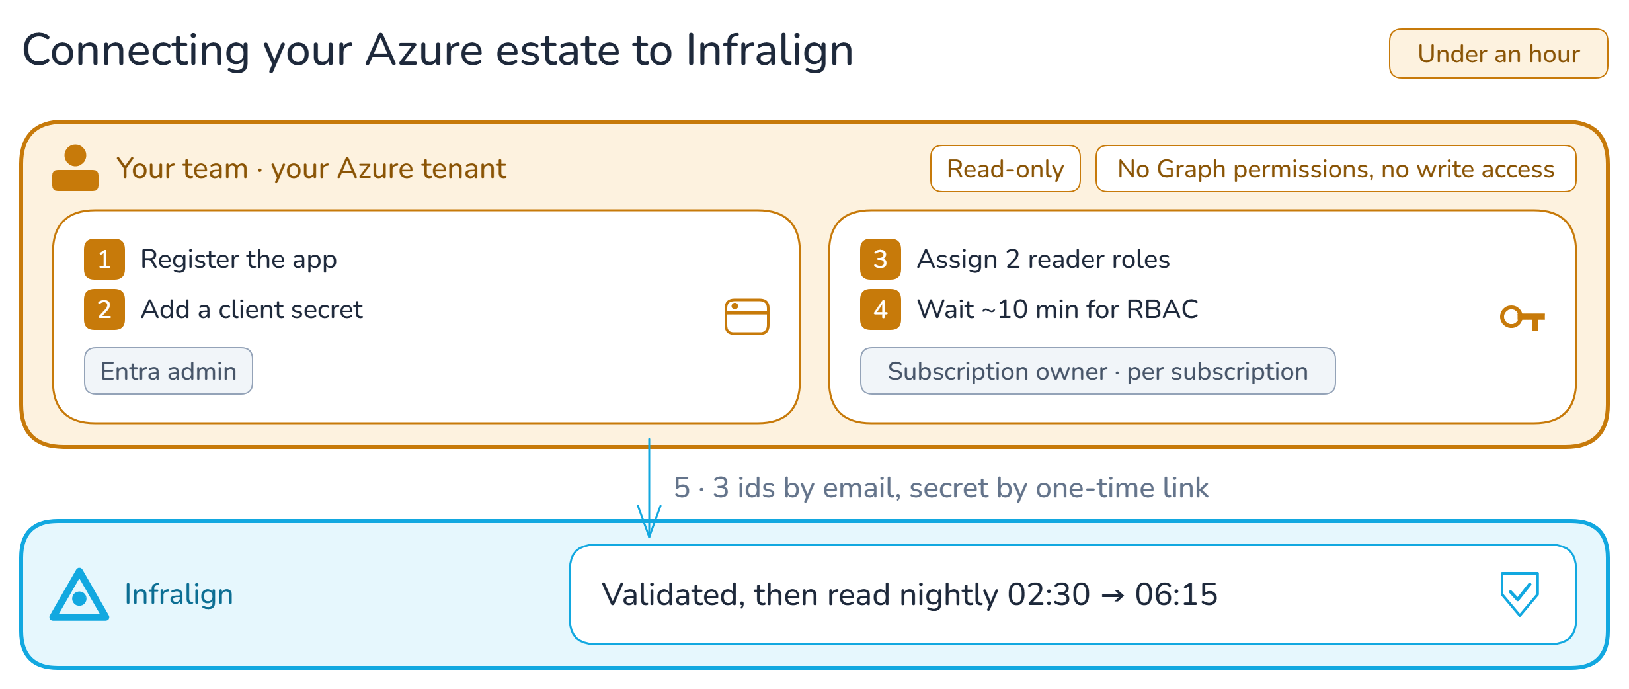Click the No Graph permissions badge
Viewport: 1629px width, 689px height.
(1335, 169)
